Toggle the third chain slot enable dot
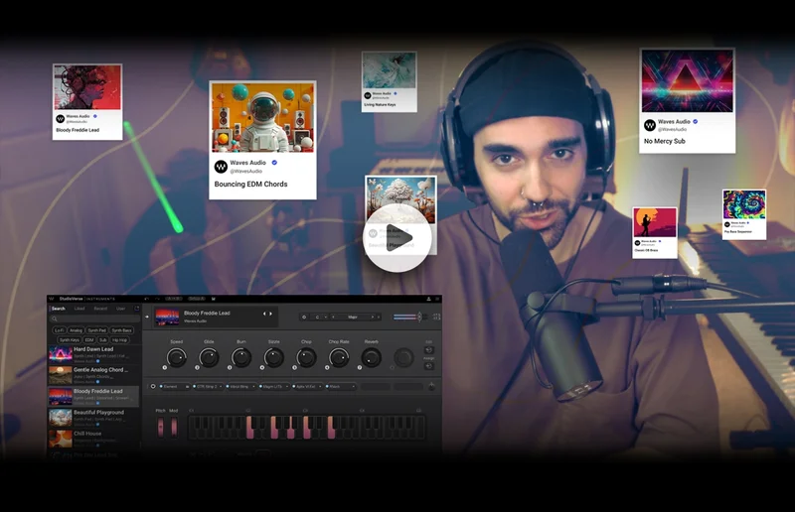This screenshot has height=512, width=795. [x=228, y=386]
